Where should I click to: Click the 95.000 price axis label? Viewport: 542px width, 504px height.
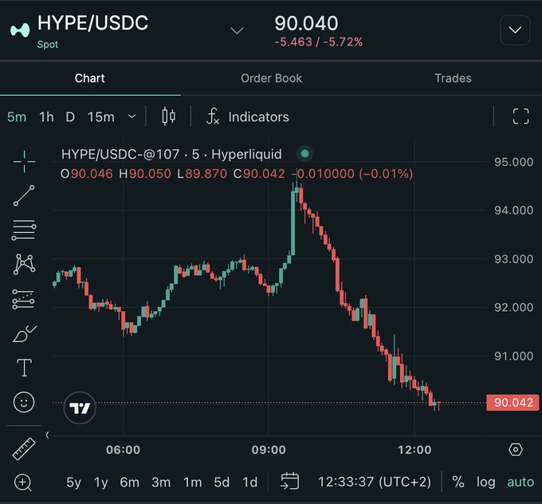(513, 162)
